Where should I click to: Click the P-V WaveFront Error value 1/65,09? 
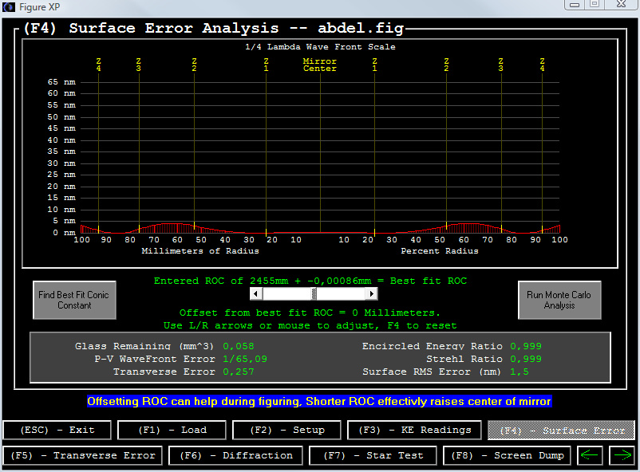(245, 359)
